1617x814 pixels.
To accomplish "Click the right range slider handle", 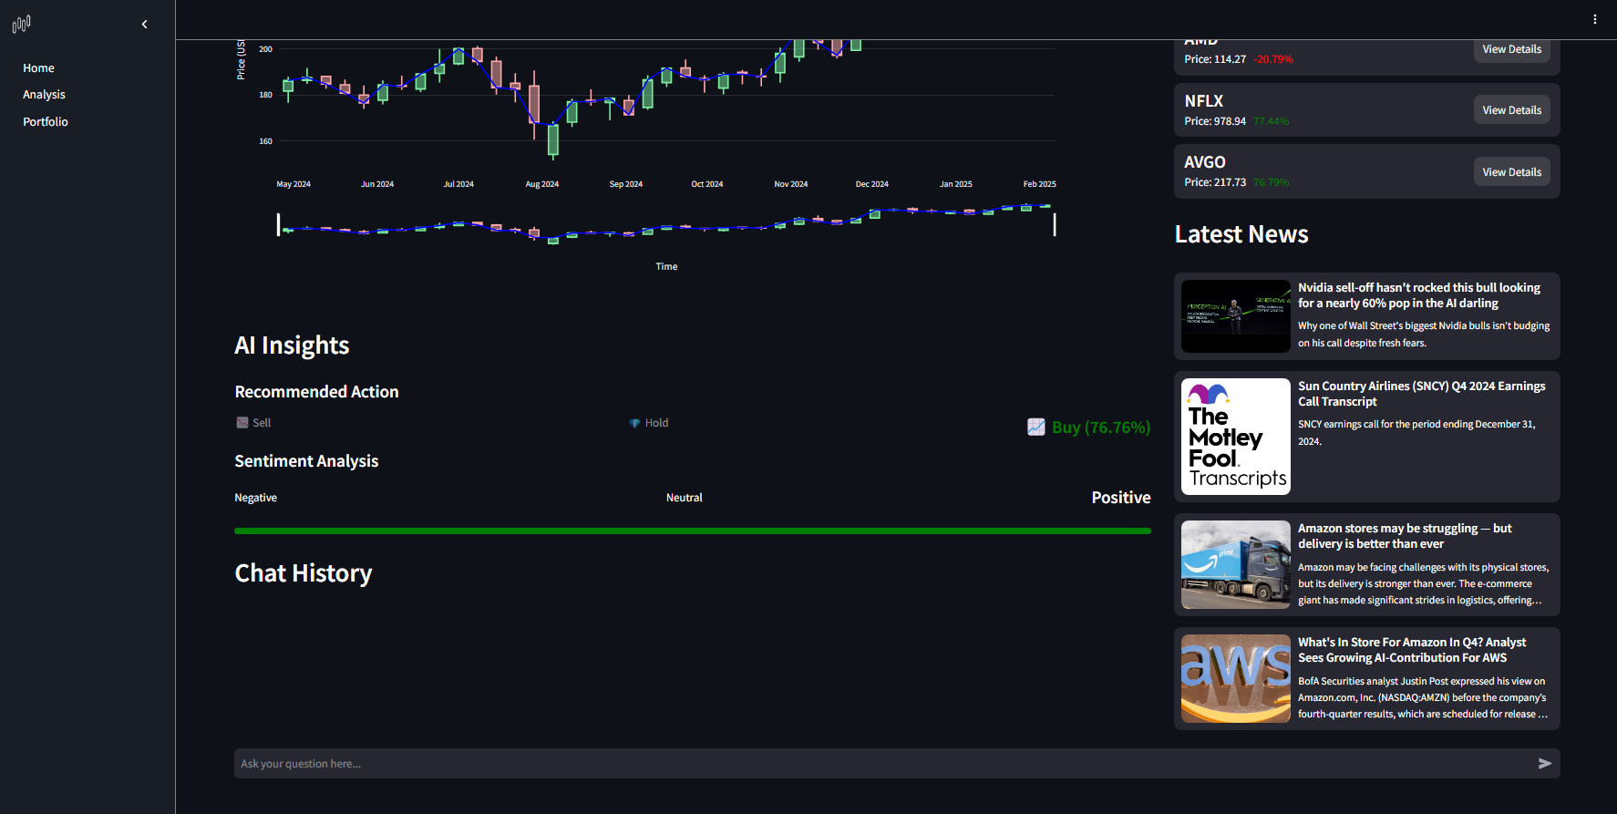I will (x=1055, y=224).
